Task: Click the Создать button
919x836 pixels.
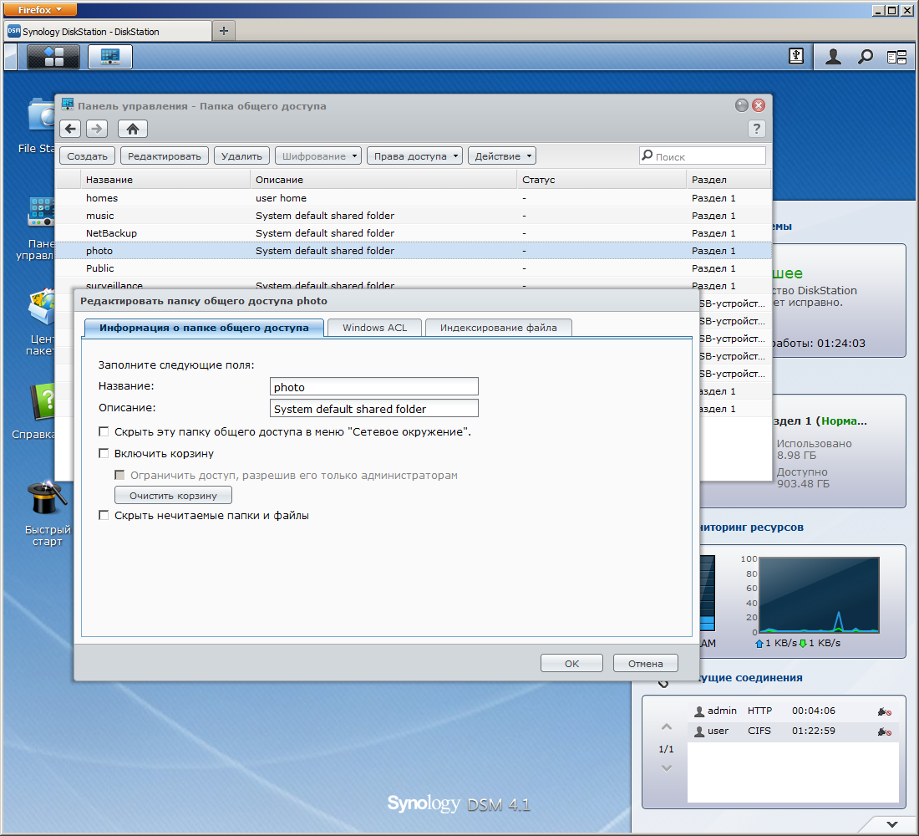Action: tap(88, 156)
